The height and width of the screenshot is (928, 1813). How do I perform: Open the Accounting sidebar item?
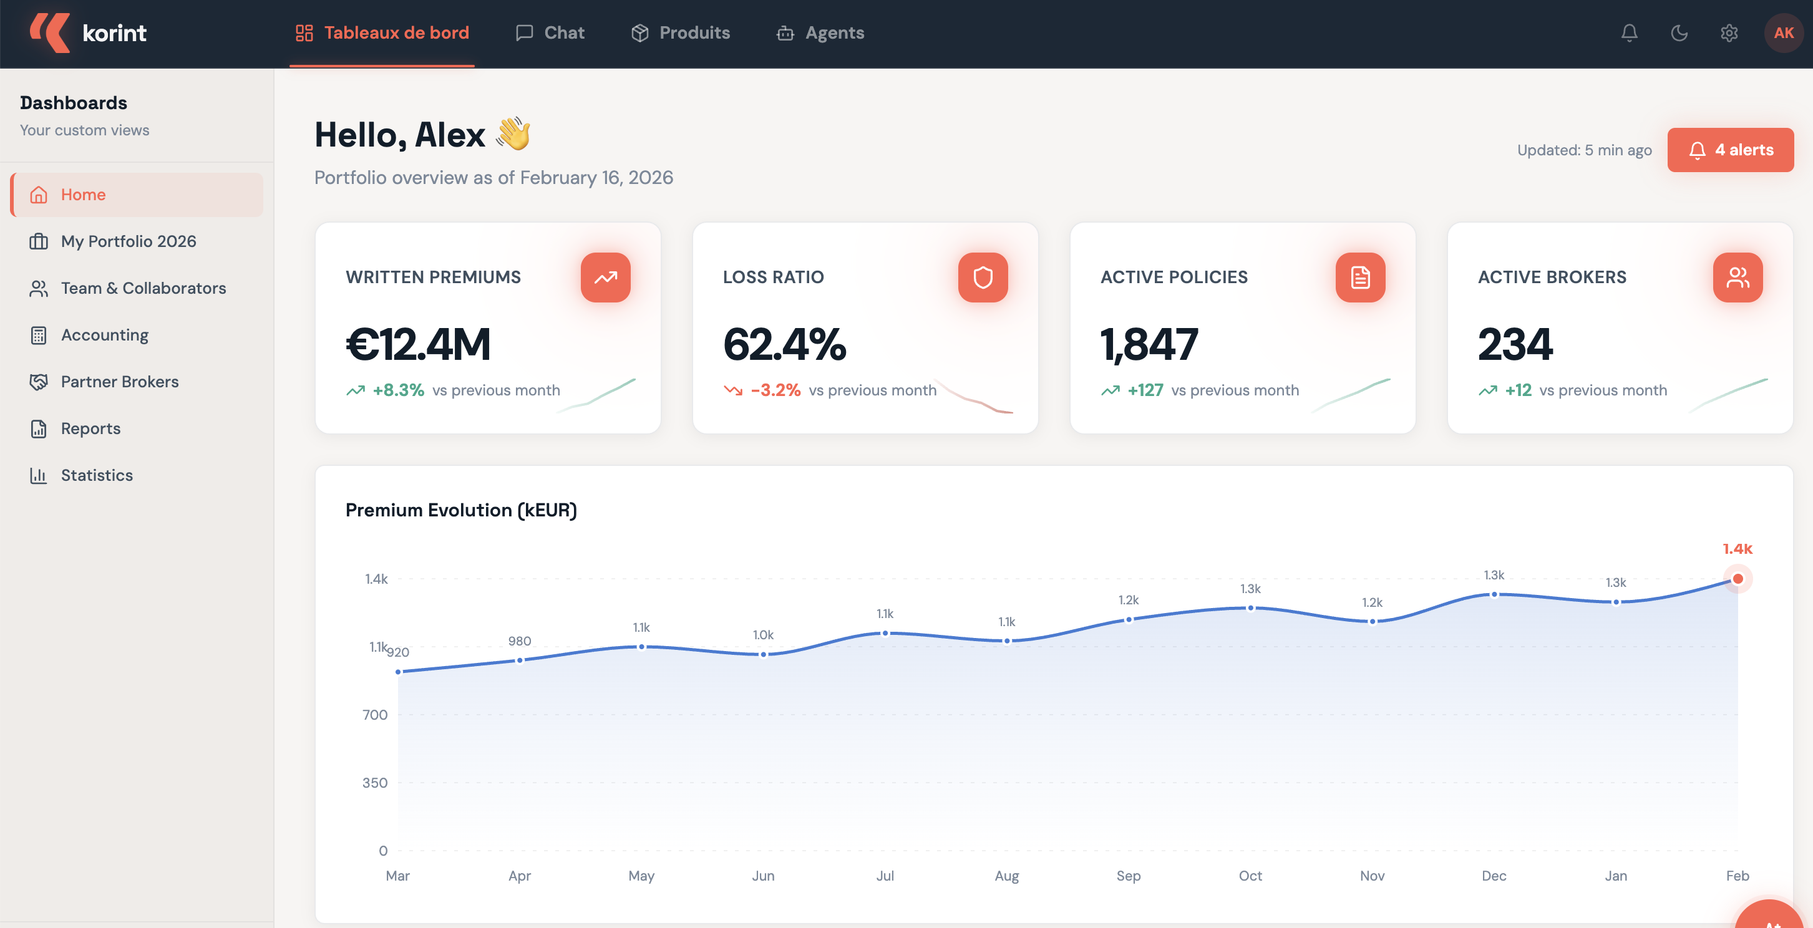pyautogui.click(x=104, y=335)
